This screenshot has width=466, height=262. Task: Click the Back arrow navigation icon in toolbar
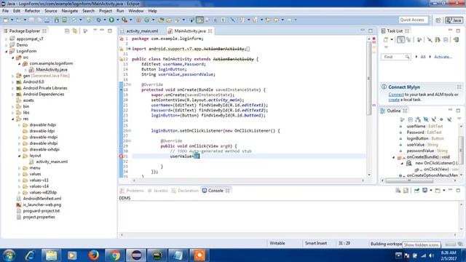pyautogui.click(x=277, y=20)
